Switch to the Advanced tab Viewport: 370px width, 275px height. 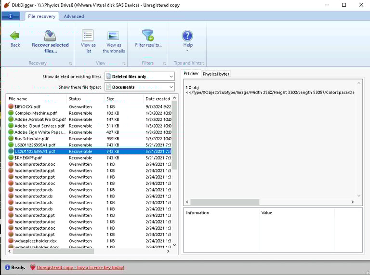click(74, 16)
